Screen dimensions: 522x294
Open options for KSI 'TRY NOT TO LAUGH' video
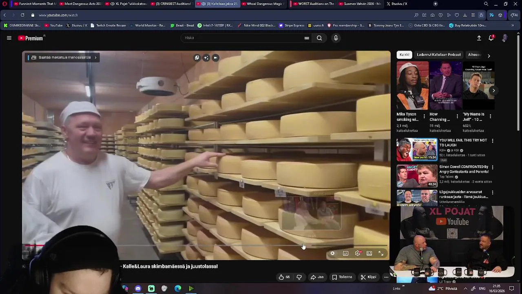click(493, 141)
